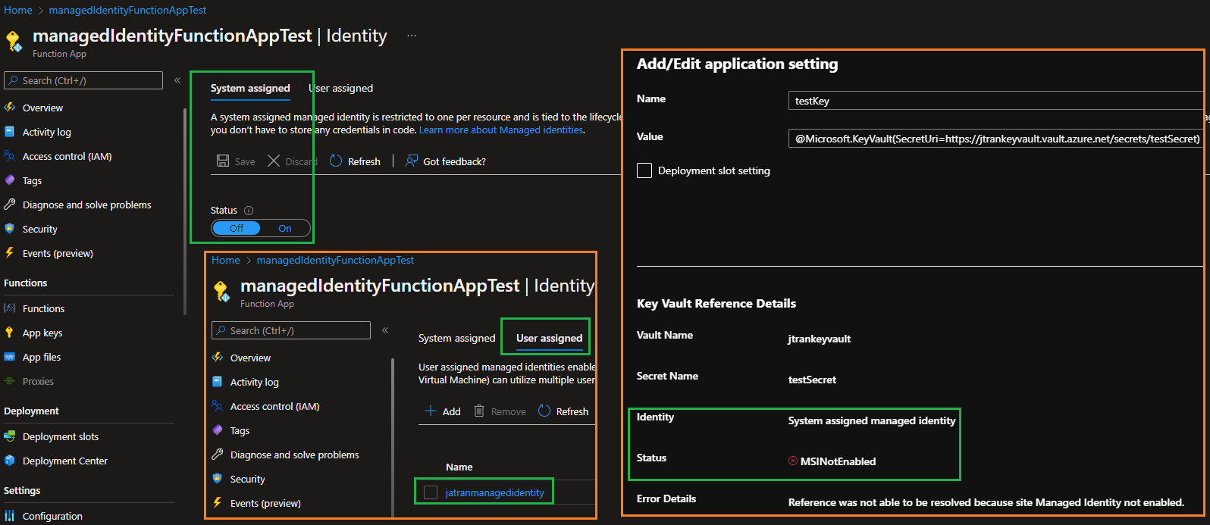The height and width of the screenshot is (525, 1210).
Task: Click the Configuration icon in the main sidebar
Action: point(10,516)
